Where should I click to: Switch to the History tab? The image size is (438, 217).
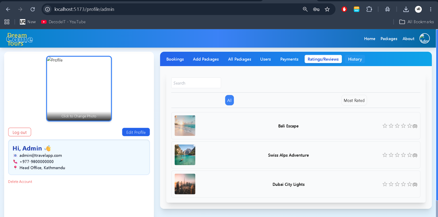click(x=355, y=59)
